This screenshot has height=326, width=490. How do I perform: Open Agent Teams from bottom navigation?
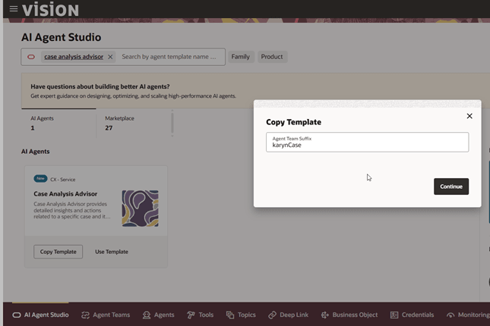106,315
